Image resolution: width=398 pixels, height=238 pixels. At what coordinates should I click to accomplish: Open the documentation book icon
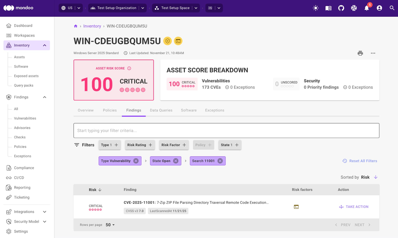[328, 8]
